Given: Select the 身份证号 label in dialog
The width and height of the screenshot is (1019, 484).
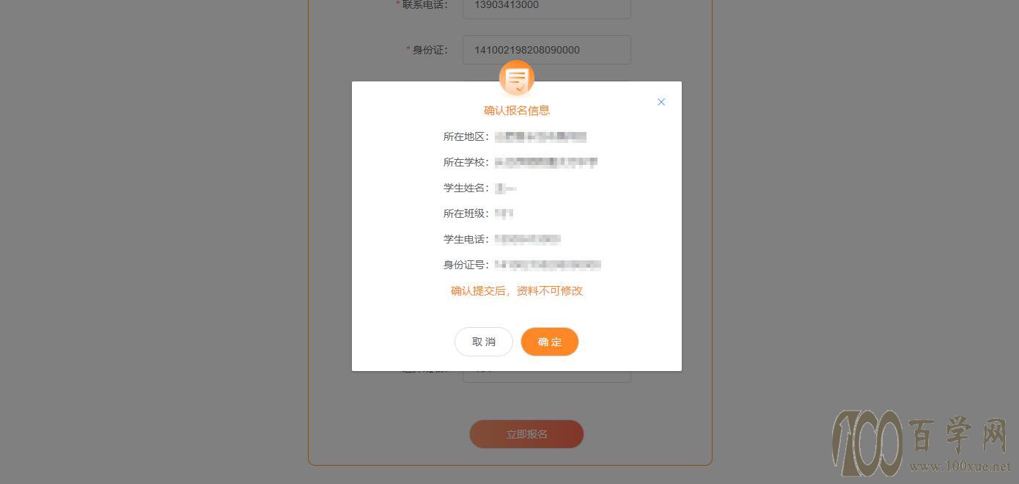Looking at the screenshot, I should [x=466, y=265].
